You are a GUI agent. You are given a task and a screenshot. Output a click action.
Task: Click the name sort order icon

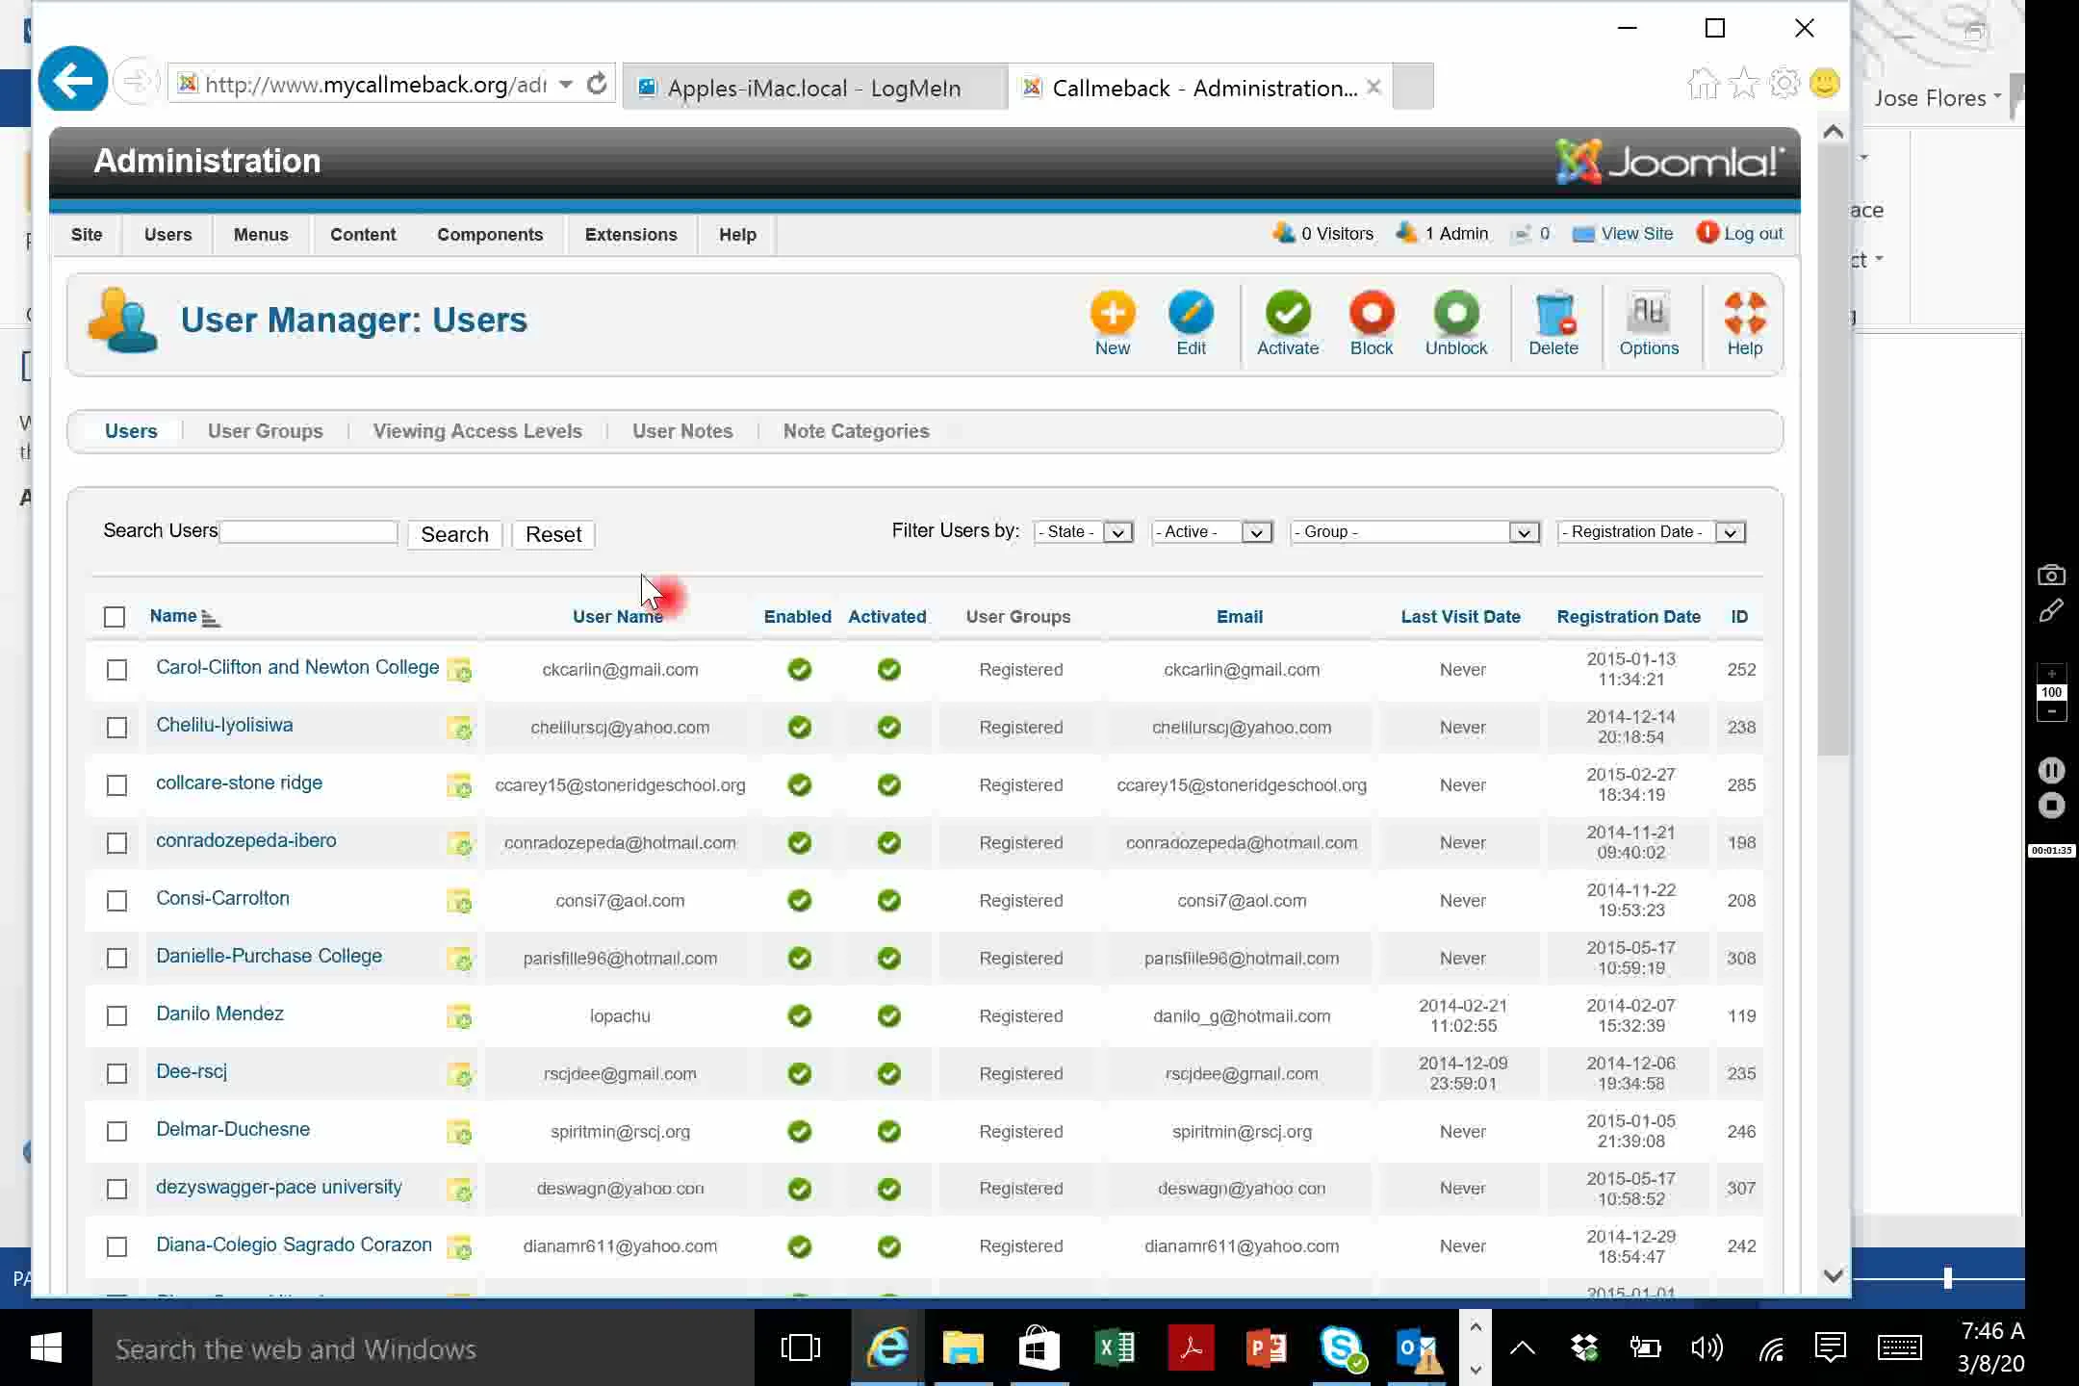[211, 618]
